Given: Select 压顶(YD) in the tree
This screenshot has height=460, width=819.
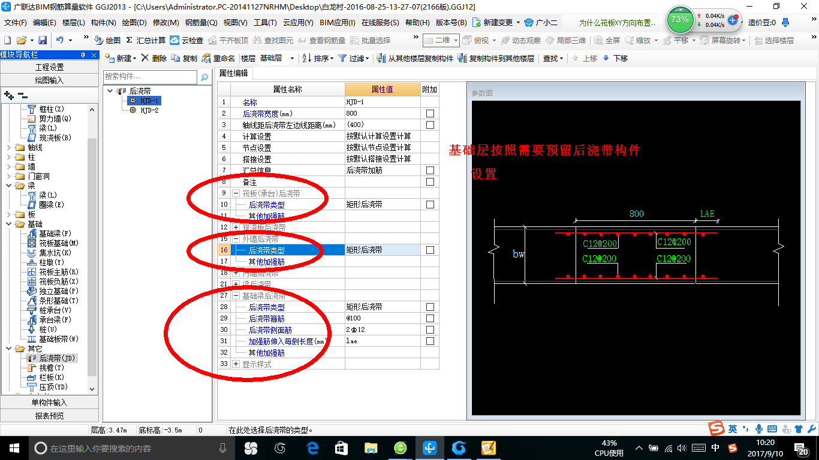Looking at the screenshot, I should pyautogui.click(x=48, y=387).
